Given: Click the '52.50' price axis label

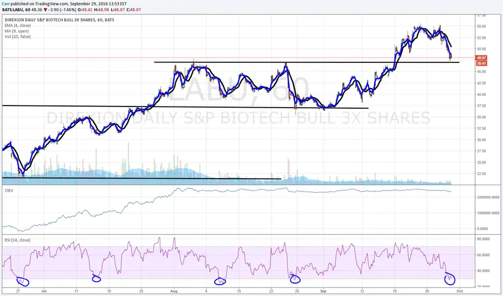Looking at the screenshot, I should click(481, 38).
